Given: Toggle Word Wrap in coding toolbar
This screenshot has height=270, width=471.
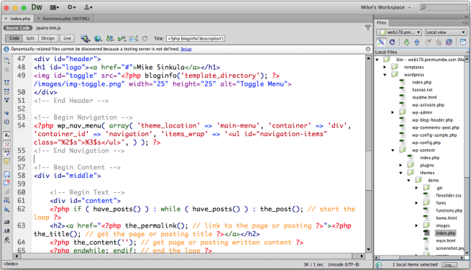Looking at the screenshot, I should pos(6,153).
